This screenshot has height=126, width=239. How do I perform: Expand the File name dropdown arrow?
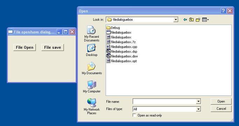(x=198, y=101)
